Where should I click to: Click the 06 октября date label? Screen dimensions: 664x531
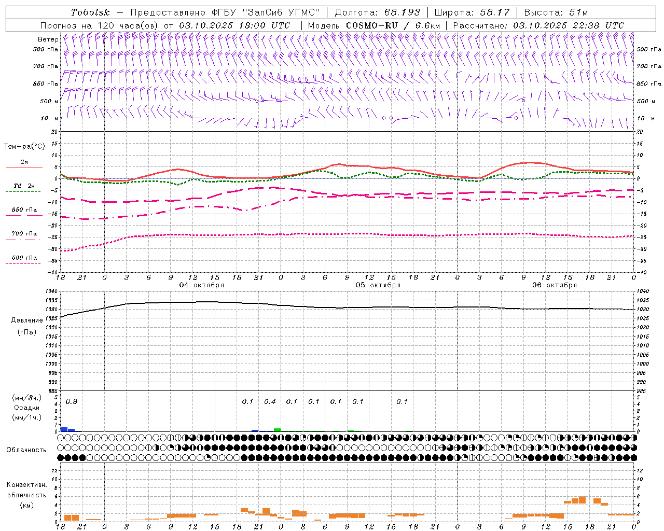point(555,285)
